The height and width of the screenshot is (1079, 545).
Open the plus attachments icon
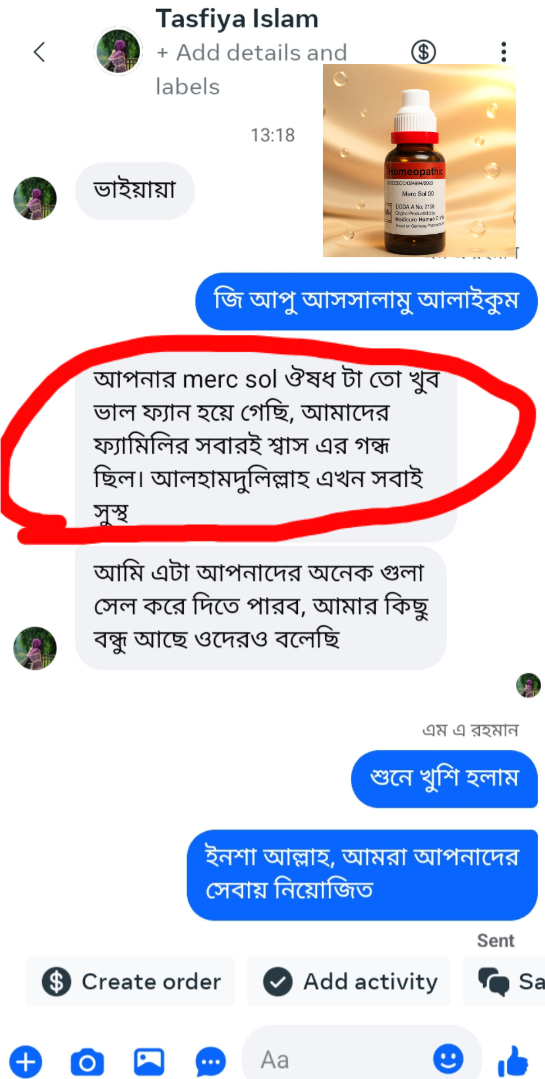[x=26, y=1062]
